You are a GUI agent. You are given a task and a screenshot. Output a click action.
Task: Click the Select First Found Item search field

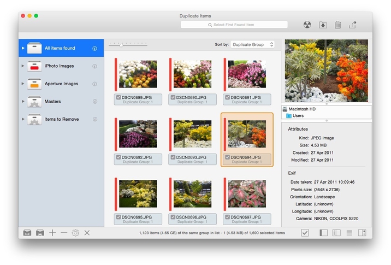tap(234, 25)
